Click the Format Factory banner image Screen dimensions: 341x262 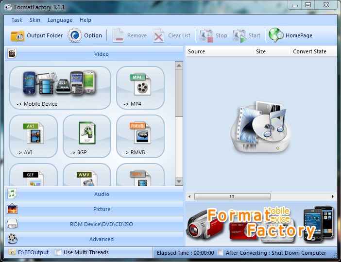point(261,225)
